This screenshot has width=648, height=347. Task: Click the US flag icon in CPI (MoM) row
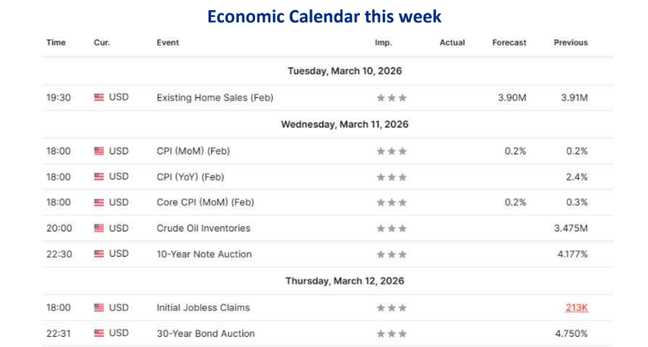[x=99, y=151]
